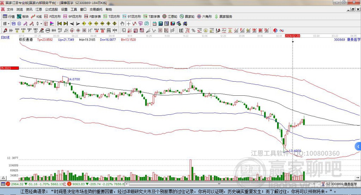Select the crosshair cursor tool

(x=128, y=24)
